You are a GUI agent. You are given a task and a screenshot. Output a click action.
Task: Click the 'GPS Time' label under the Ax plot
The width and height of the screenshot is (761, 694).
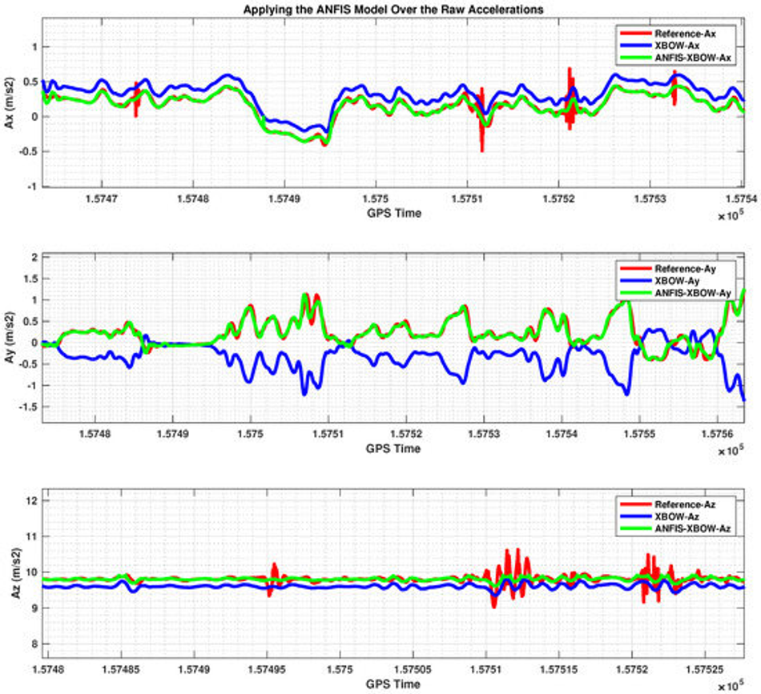click(x=393, y=213)
